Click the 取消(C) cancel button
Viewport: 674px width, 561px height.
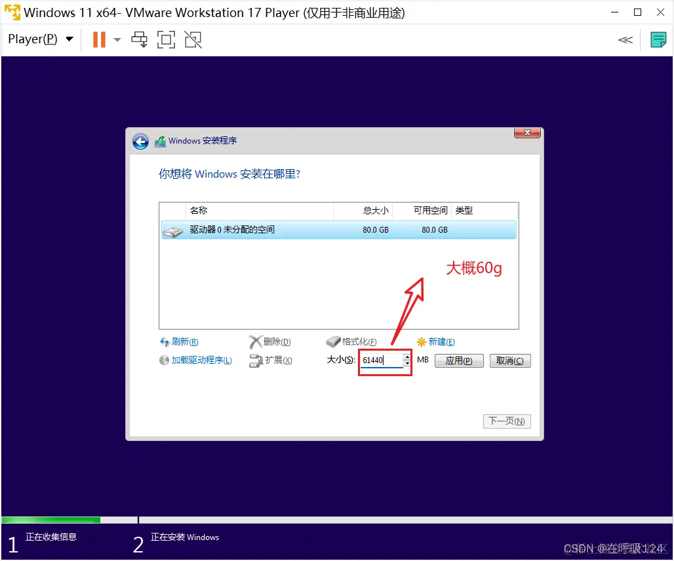[x=510, y=360]
